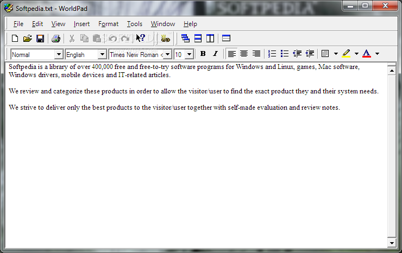The height and width of the screenshot is (253, 402).
Task: Decrease the paragraph indent
Action: click(297, 54)
